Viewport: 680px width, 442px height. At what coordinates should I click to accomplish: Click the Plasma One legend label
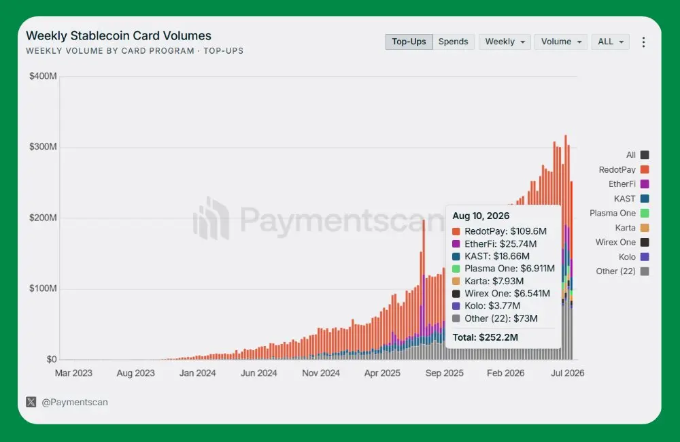[x=613, y=213]
